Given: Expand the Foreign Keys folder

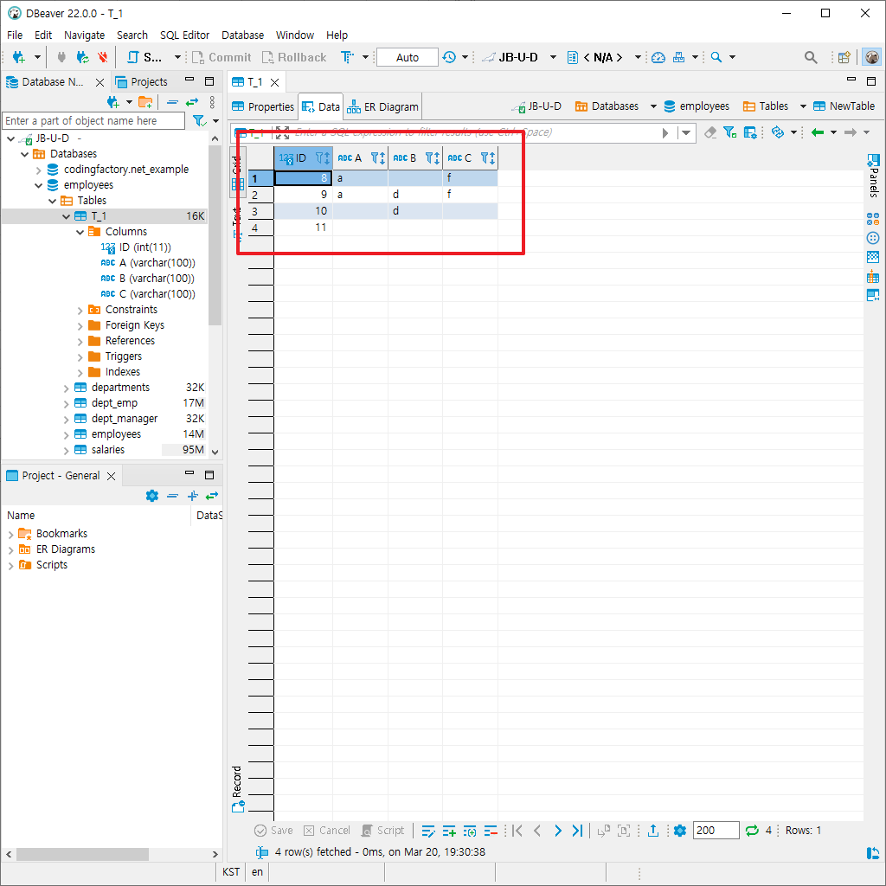Looking at the screenshot, I should [x=80, y=325].
